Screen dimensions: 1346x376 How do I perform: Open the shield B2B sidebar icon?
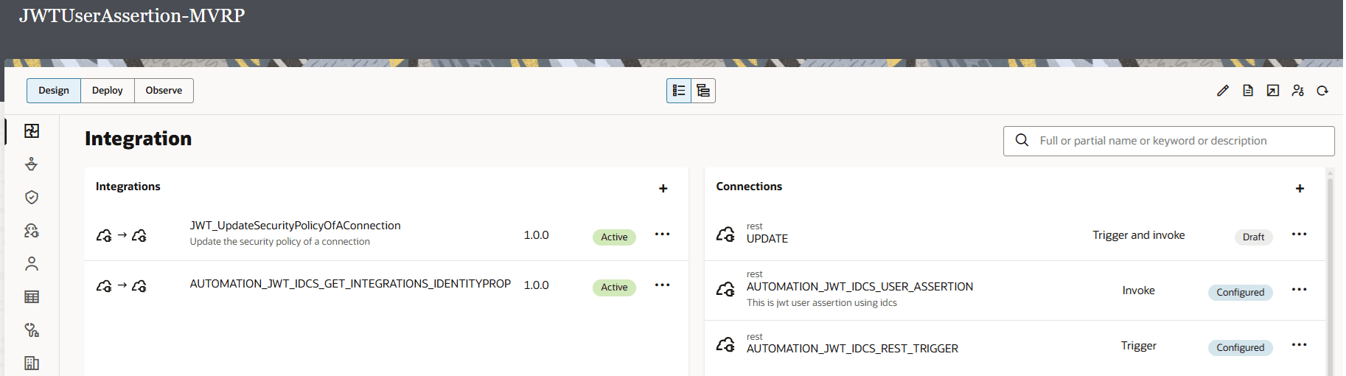pos(32,197)
